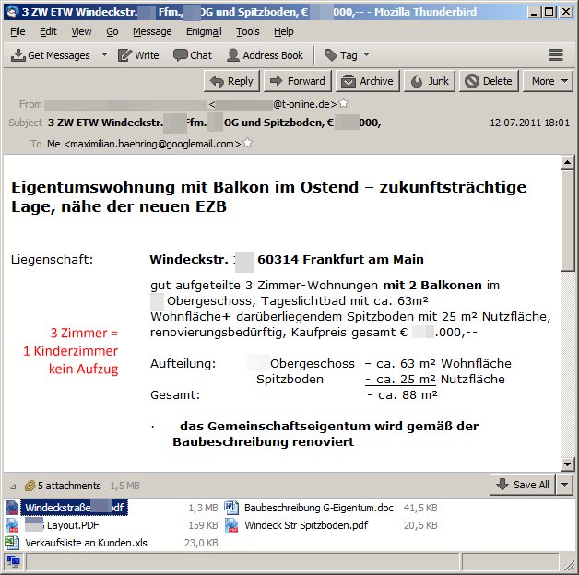Select the Baubeschreibung G-Eigentum.doc attachment

pos(318,508)
